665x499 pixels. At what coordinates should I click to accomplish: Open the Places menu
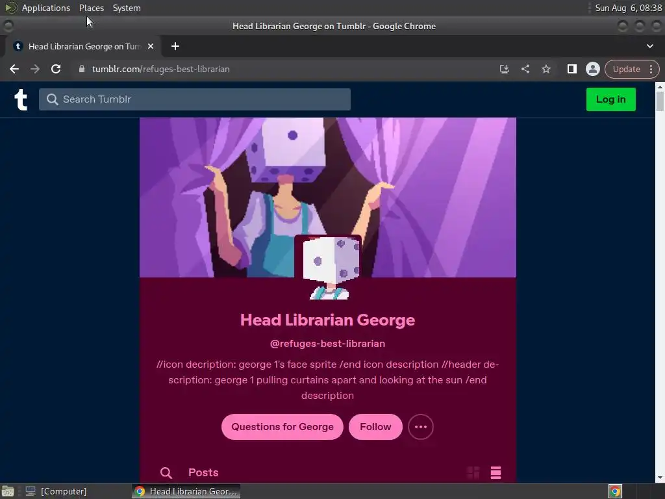[91, 8]
